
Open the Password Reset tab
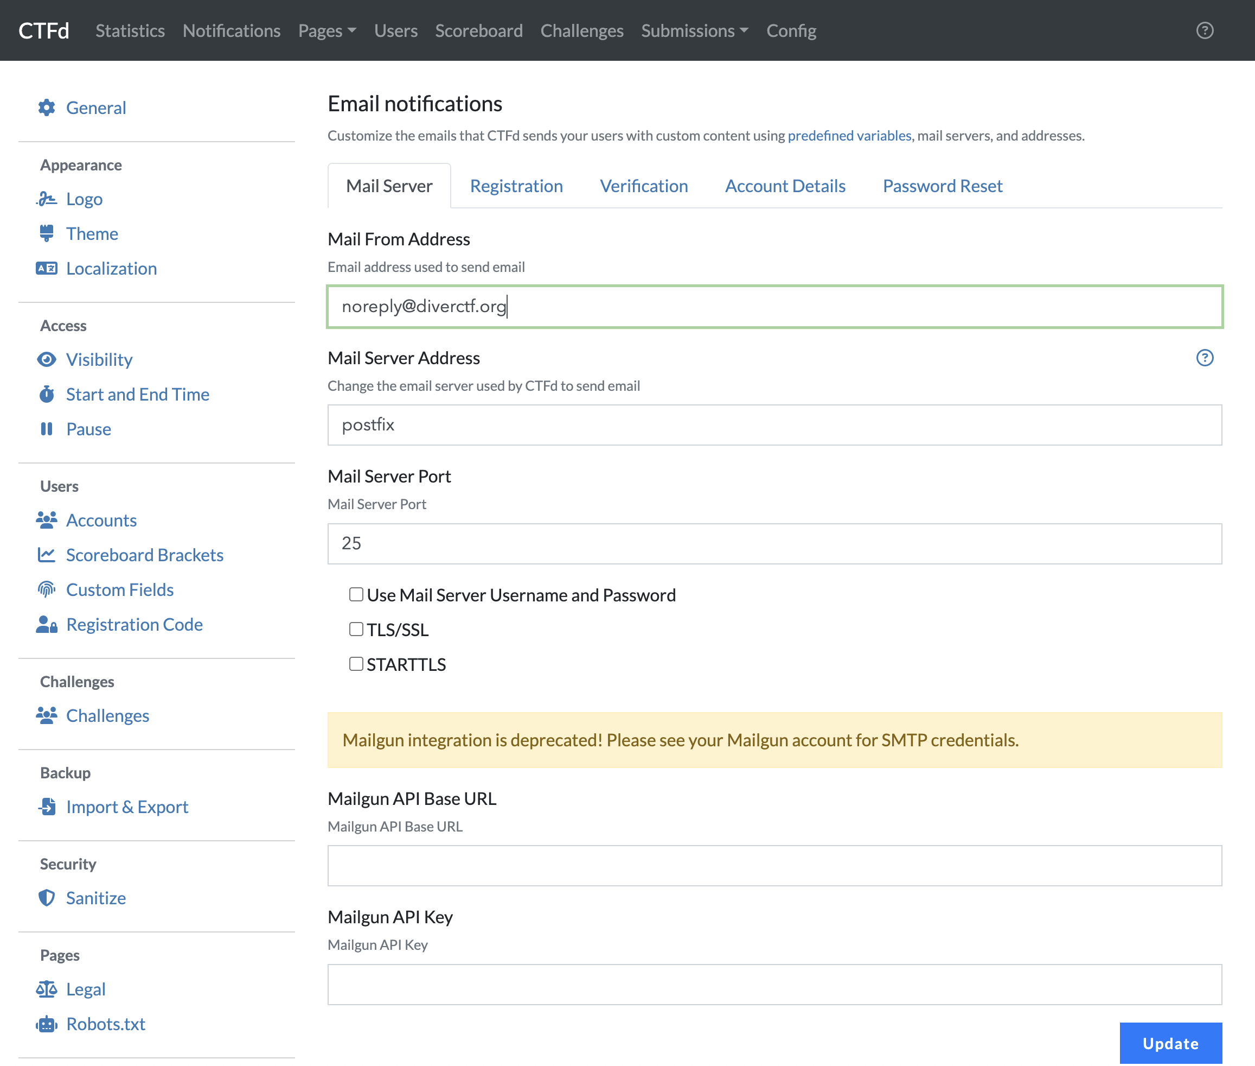coord(942,186)
